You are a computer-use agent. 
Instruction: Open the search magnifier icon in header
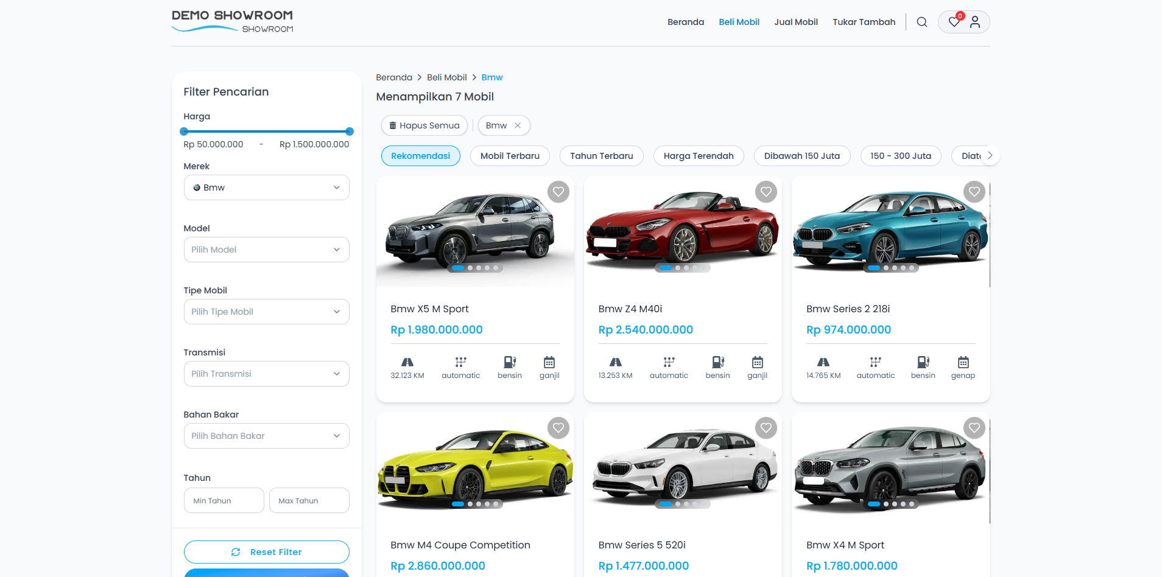pos(921,22)
